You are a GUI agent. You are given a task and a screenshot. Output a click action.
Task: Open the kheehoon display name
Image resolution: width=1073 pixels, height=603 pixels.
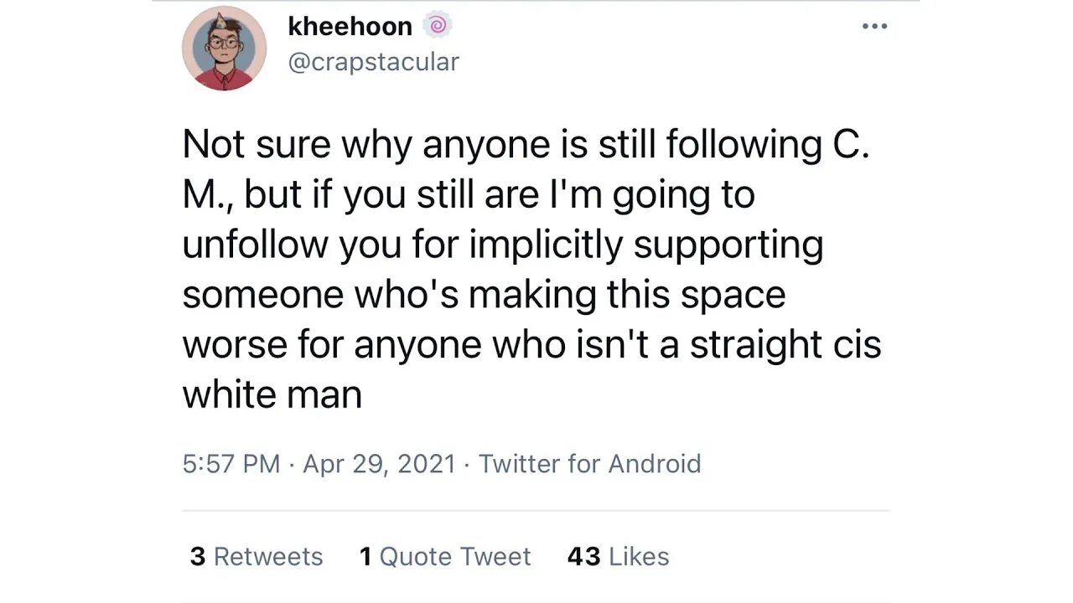pyautogui.click(x=350, y=26)
